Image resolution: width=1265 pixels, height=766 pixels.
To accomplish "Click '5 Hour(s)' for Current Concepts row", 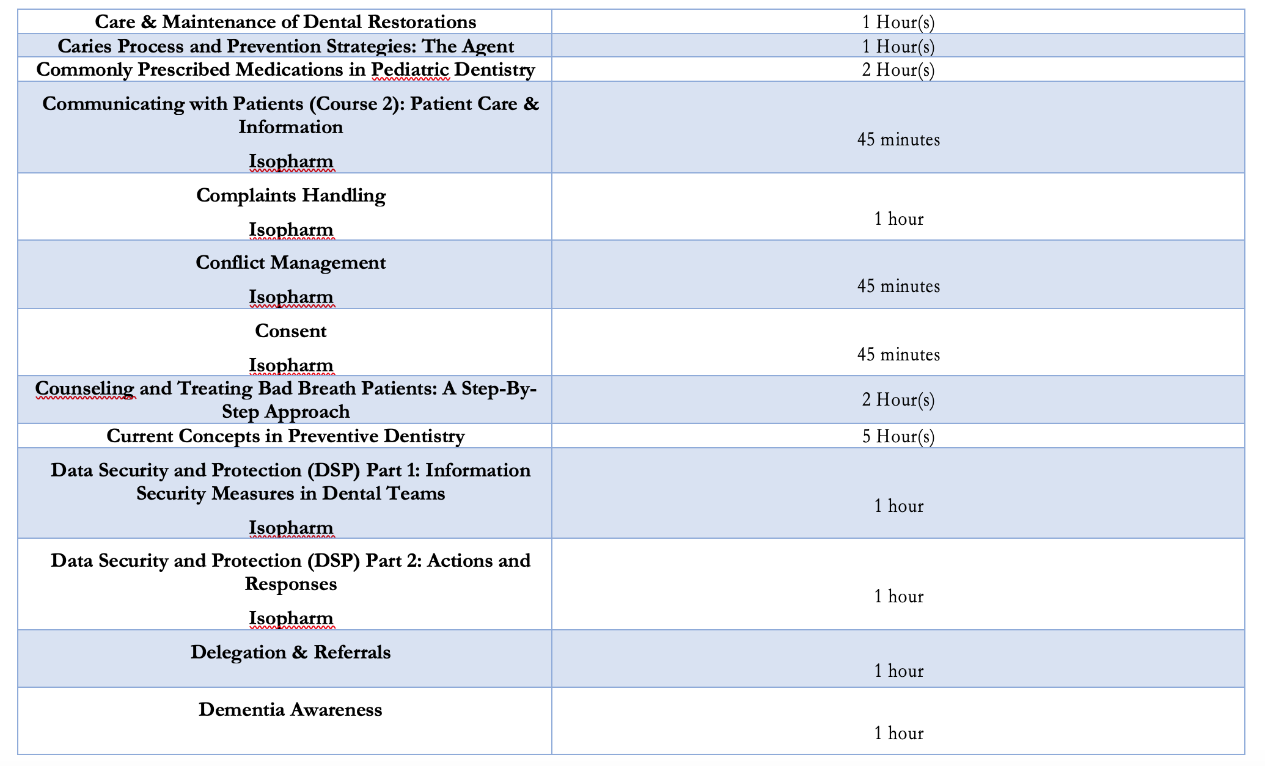I will (898, 437).
